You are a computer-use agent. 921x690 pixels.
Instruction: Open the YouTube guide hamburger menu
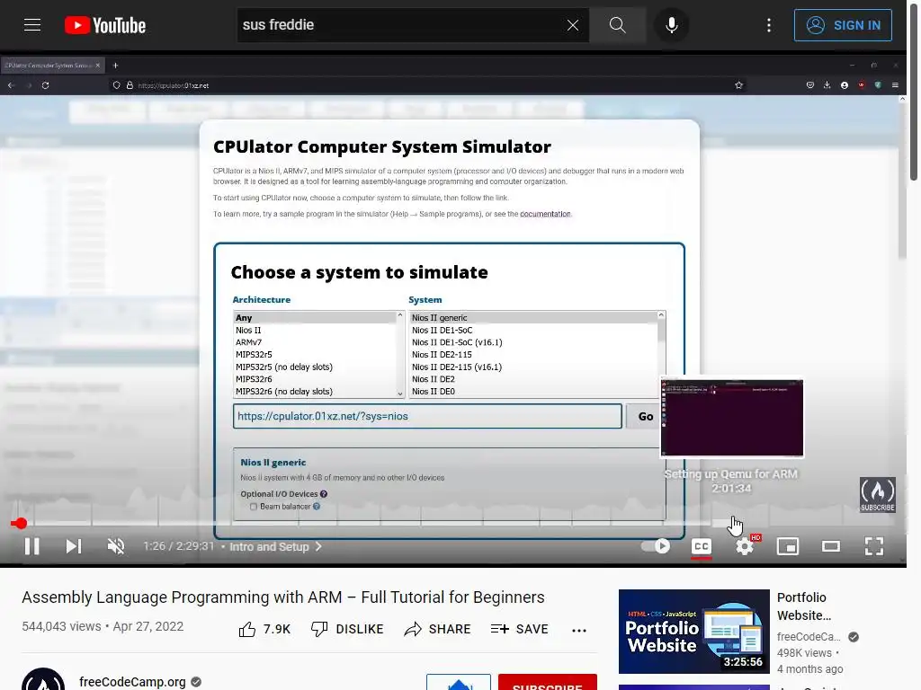coord(32,25)
